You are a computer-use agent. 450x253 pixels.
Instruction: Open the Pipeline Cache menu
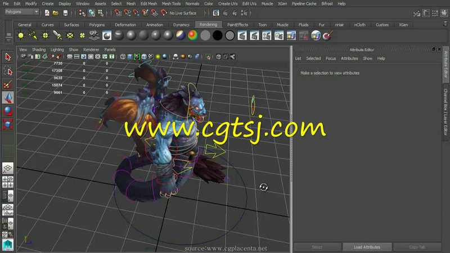(x=304, y=4)
